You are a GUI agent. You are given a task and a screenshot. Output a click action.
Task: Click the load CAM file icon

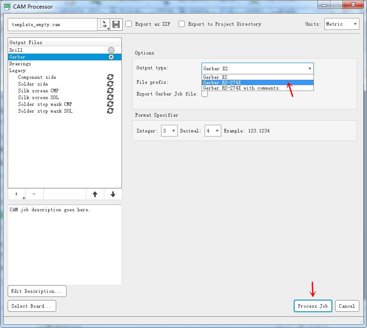tap(104, 24)
